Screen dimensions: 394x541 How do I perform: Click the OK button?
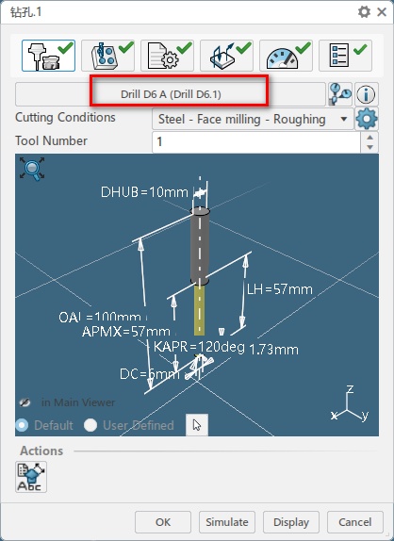pyautogui.click(x=163, y=522)
